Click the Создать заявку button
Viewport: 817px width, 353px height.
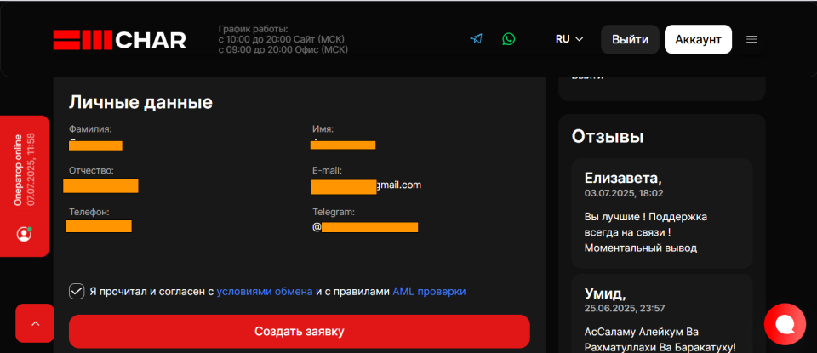[x=299, y=332]
